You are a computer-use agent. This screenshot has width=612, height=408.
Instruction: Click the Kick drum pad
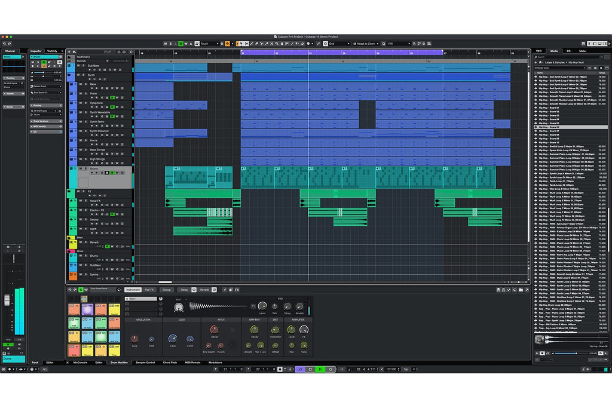point(74,350)
